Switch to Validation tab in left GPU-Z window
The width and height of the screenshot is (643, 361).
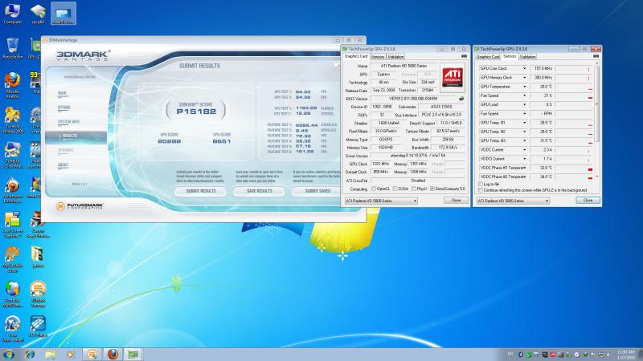[x=395, y=57]
